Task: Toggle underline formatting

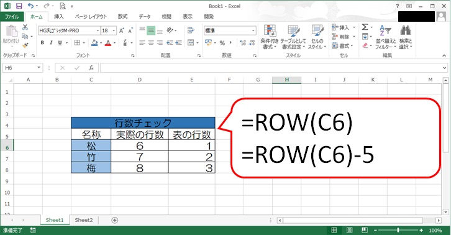Action: [60, 43]
